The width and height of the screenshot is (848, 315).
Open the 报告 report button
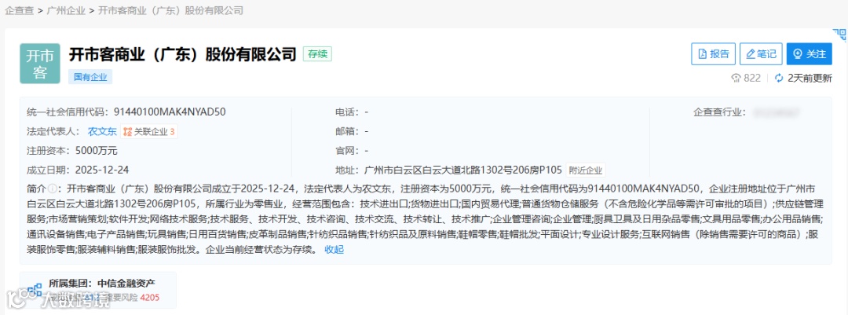713,53
